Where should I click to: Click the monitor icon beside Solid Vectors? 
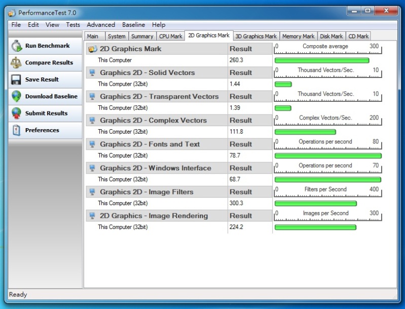[x=92, y=72]
